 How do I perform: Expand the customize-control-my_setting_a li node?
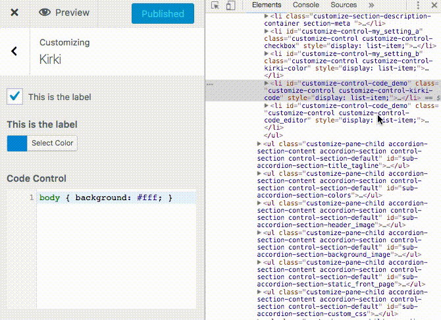pos(266,31)
